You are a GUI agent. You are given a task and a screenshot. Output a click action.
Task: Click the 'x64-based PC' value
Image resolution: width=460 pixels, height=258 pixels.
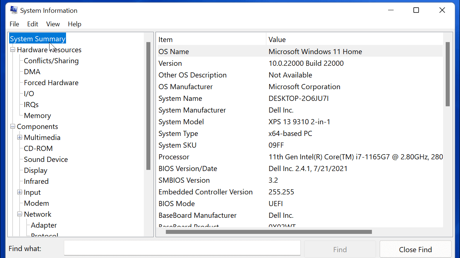[291, 133]
